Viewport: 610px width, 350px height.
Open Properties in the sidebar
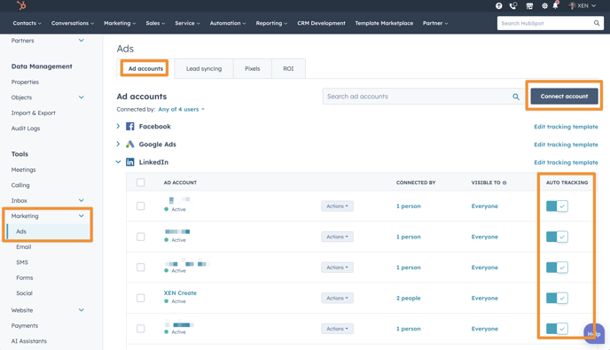point(25,82)
